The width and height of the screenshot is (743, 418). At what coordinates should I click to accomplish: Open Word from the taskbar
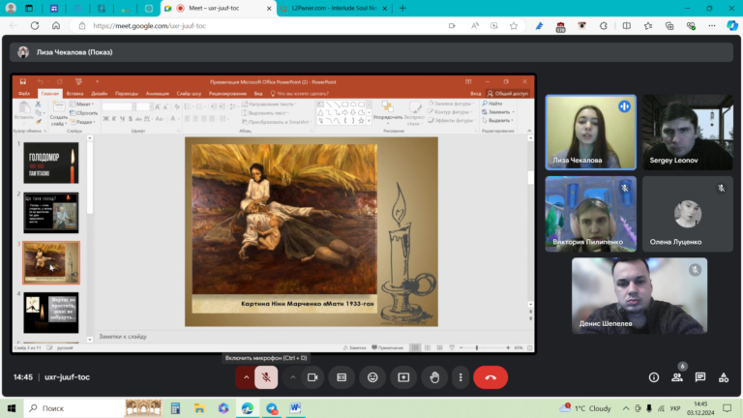[295, 408]
